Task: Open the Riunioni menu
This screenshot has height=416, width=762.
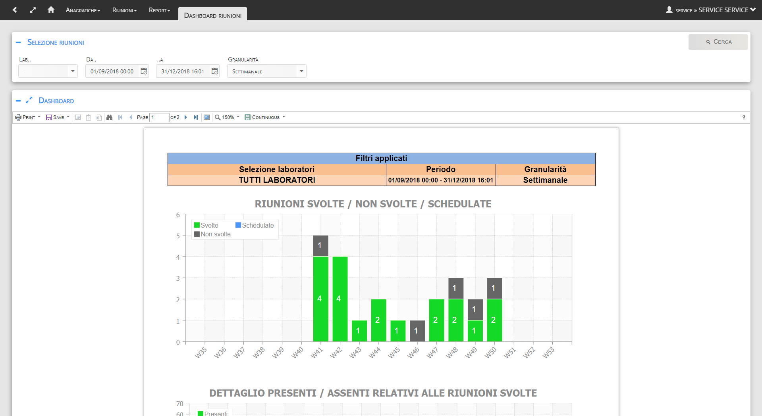Action: 124,10
